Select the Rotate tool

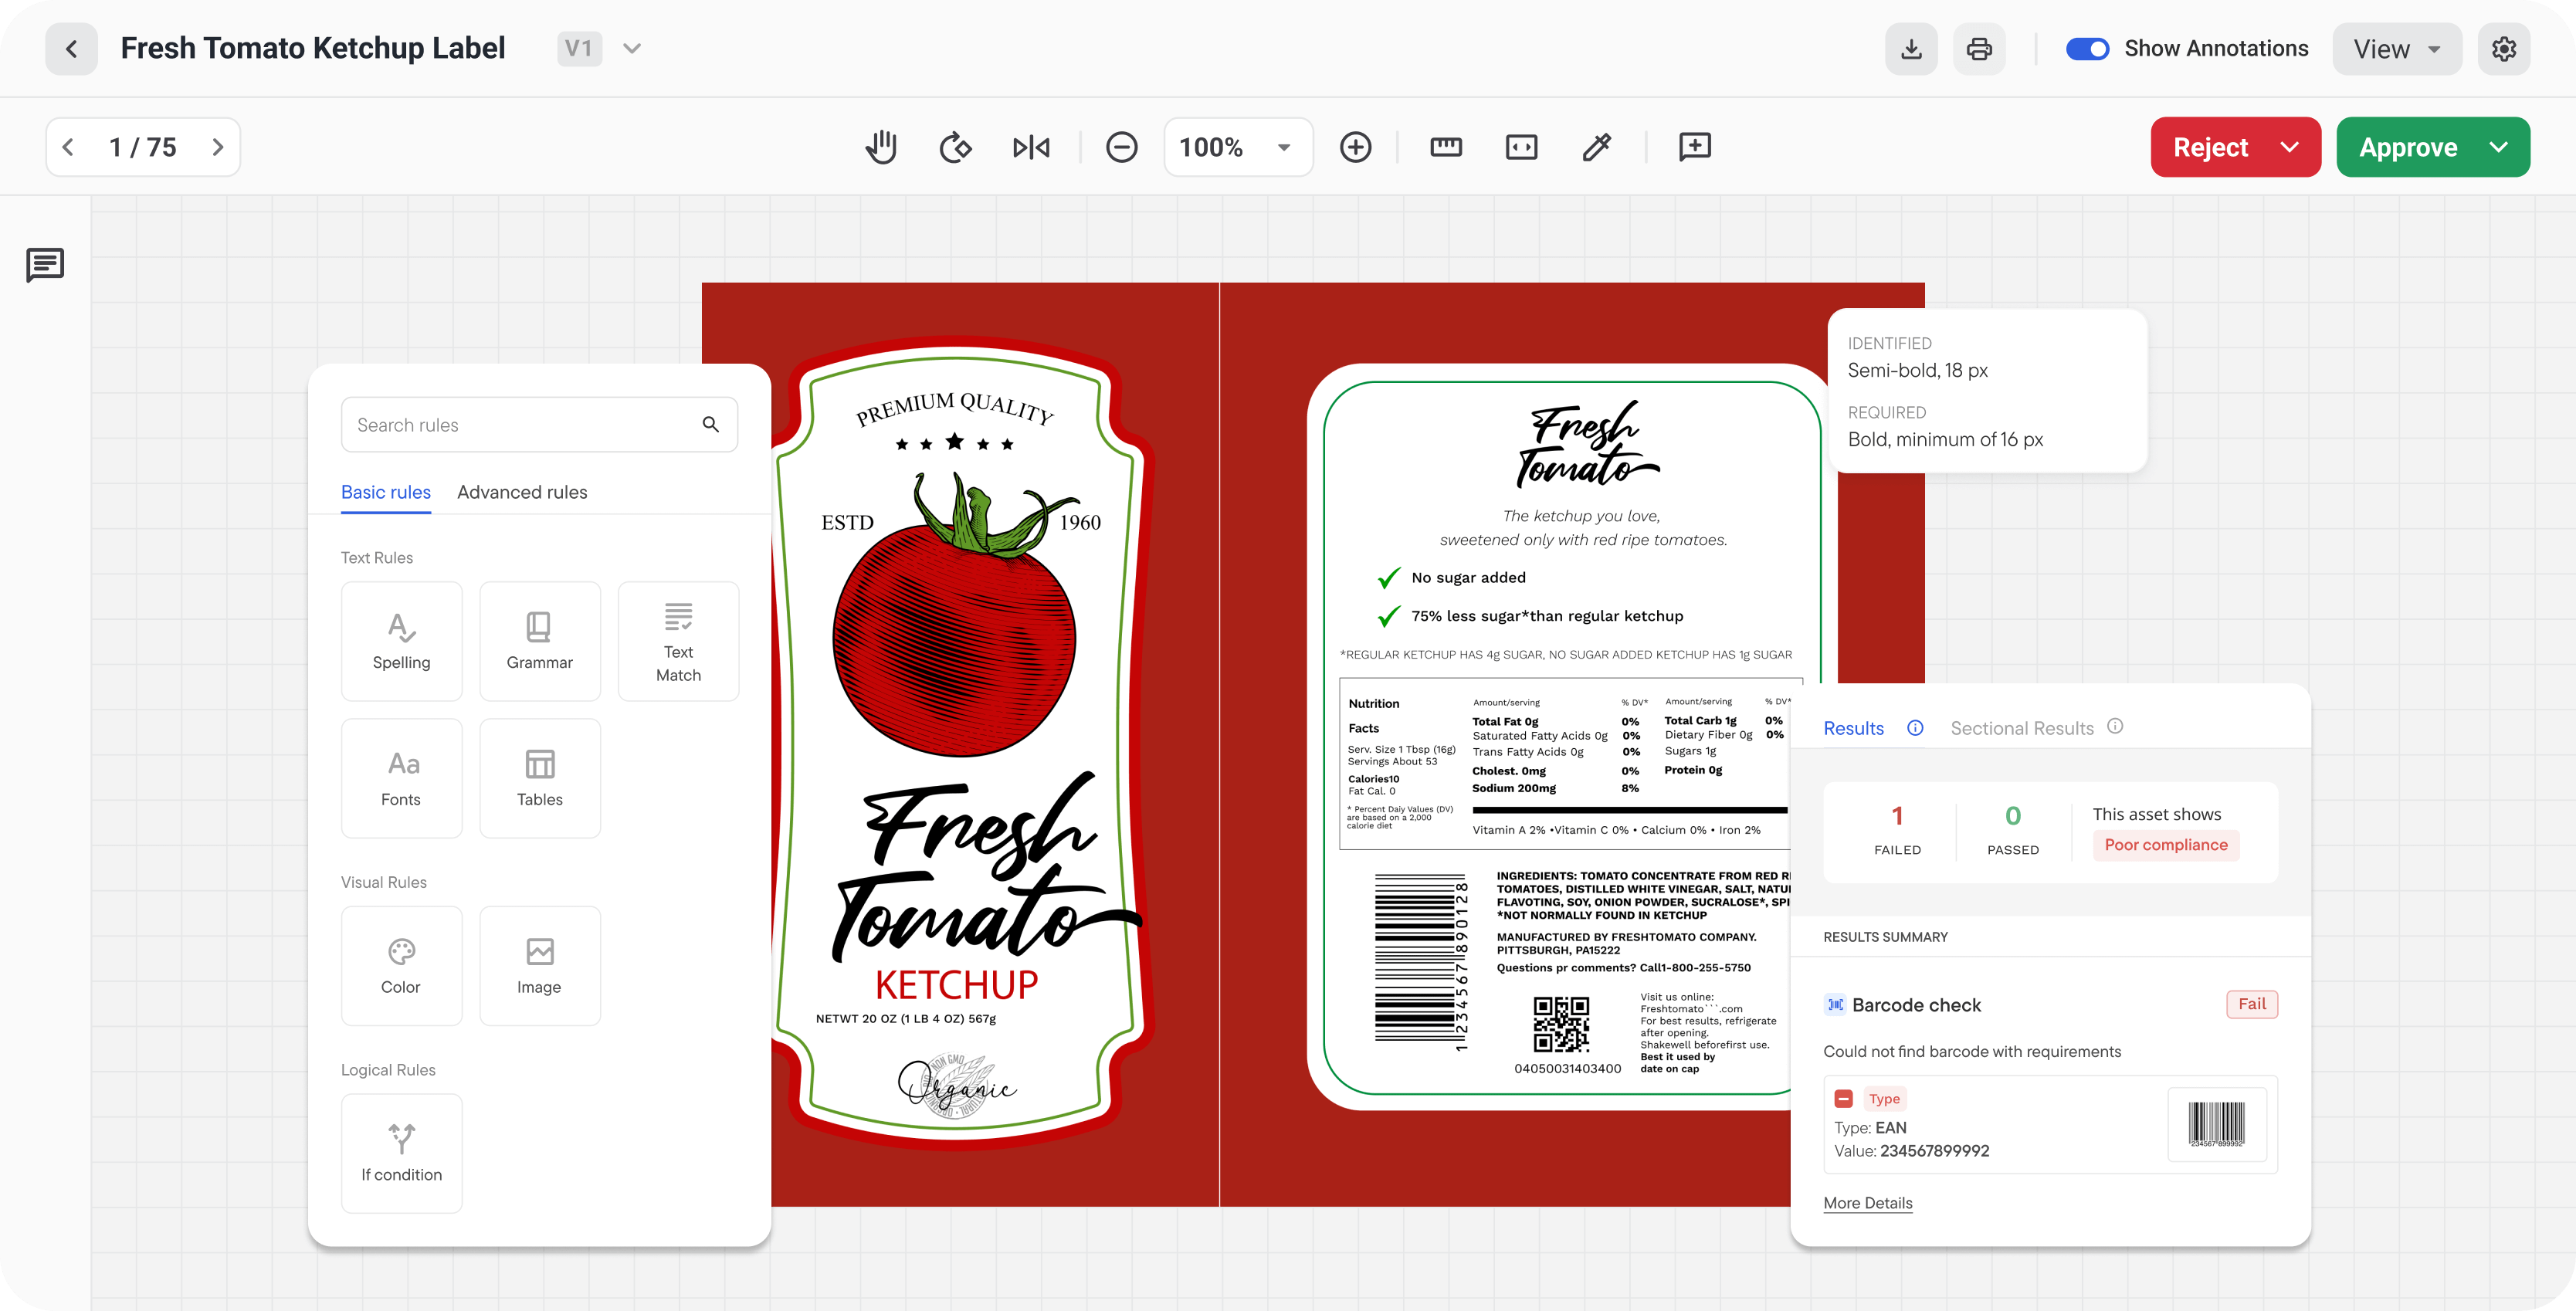(x=955, y=147)
